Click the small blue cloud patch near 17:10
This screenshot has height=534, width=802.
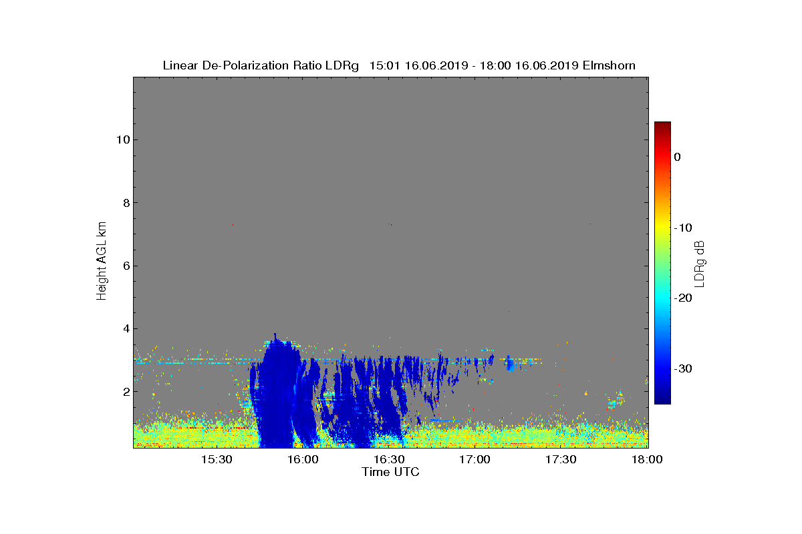point(511,364)
